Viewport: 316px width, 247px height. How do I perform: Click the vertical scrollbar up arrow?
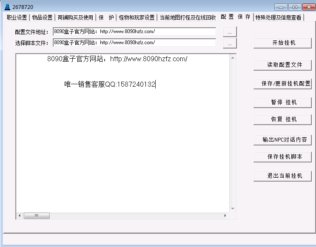pos(233,58)
